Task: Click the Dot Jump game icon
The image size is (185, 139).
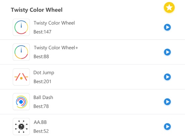Action: click(21, 77)
